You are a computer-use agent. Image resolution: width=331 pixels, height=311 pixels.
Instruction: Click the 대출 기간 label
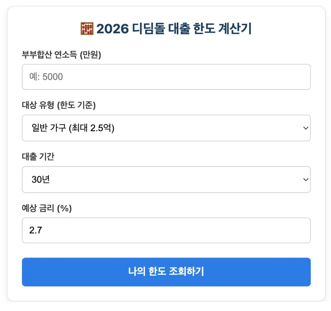tap(38, 156)
